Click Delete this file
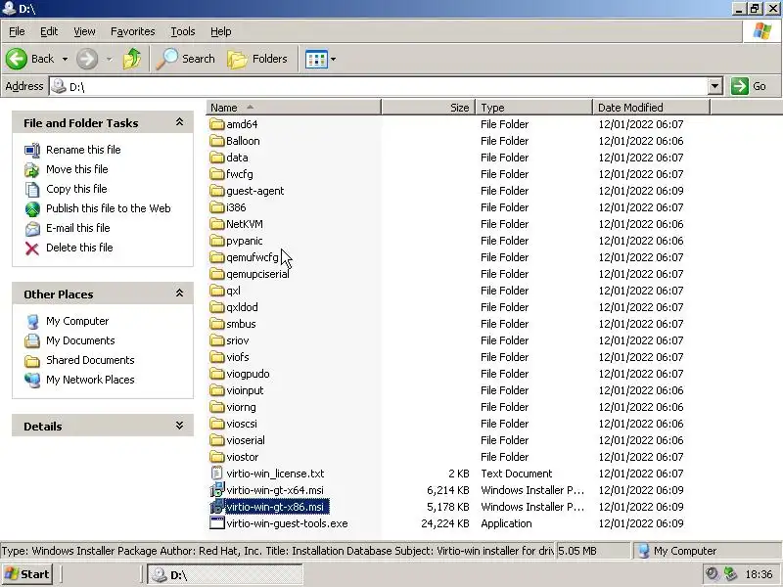This screenshot has width=783, height=587. 79,248
